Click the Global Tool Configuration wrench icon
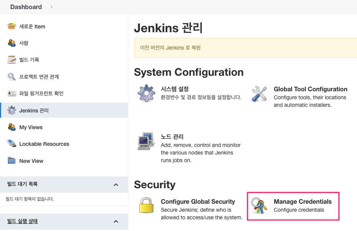Viewport: 357px width, 231px height. click(x=259, y=94)
